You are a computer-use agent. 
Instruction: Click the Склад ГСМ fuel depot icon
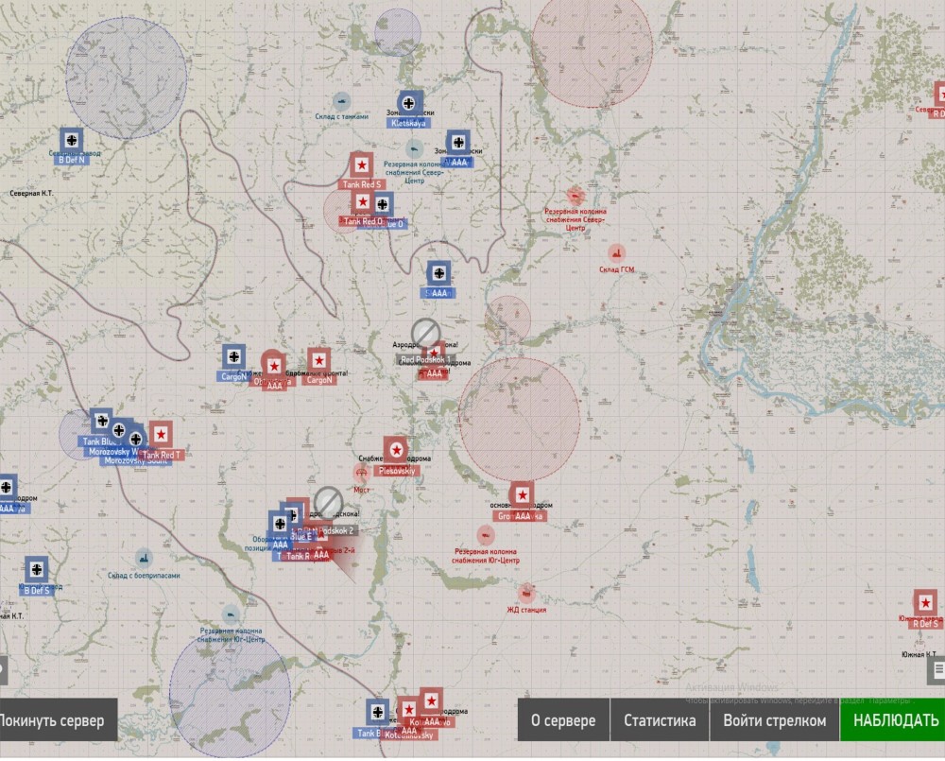pos(616,253)
